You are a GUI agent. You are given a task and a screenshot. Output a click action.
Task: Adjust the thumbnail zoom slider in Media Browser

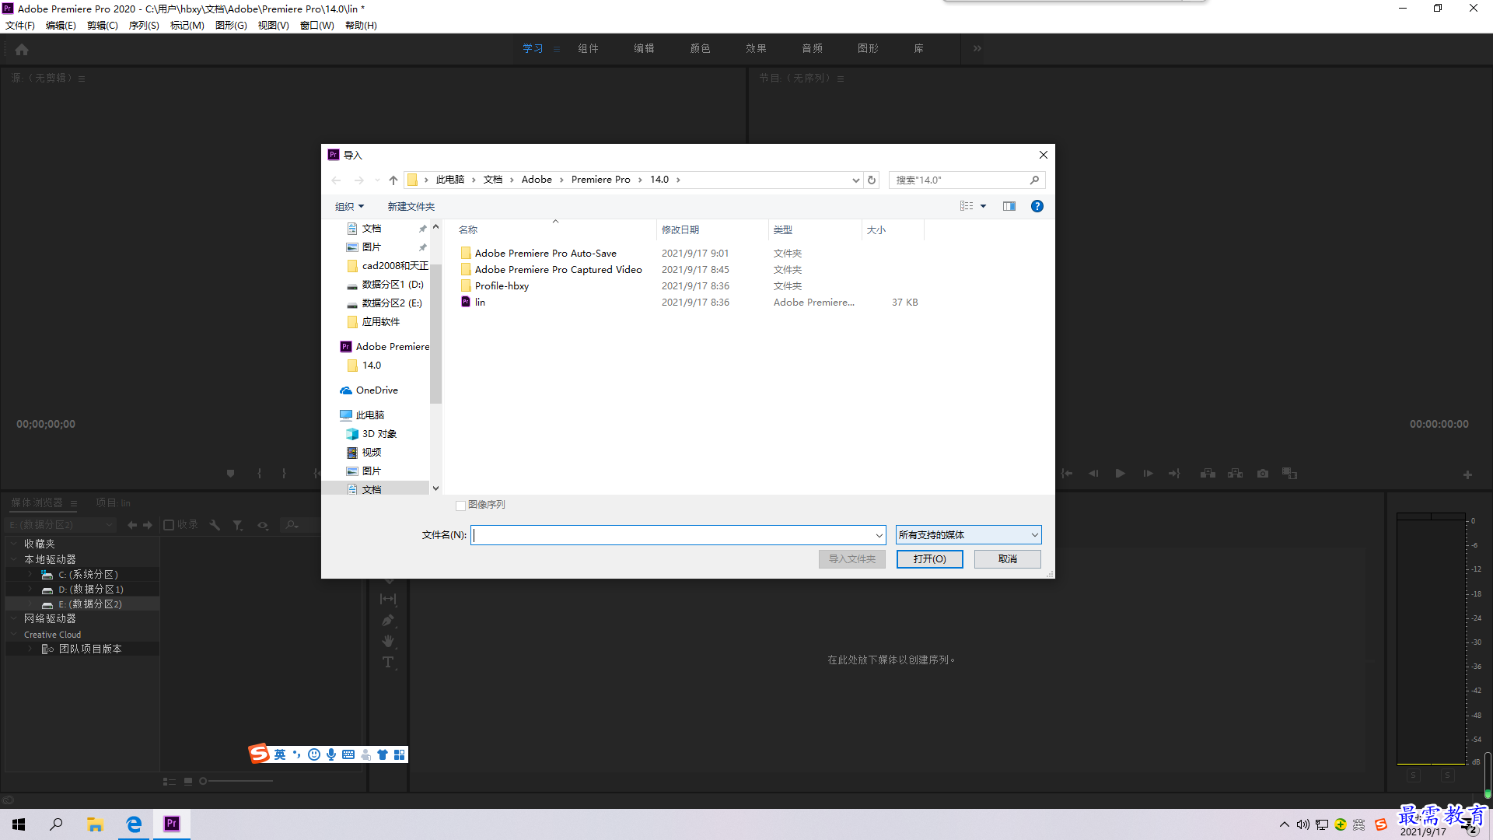pos(204,781)
